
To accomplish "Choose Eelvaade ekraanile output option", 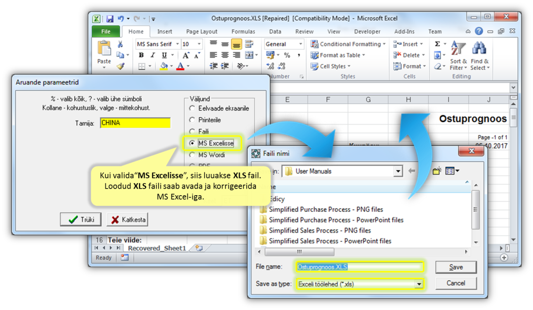I will coord(192,108).
